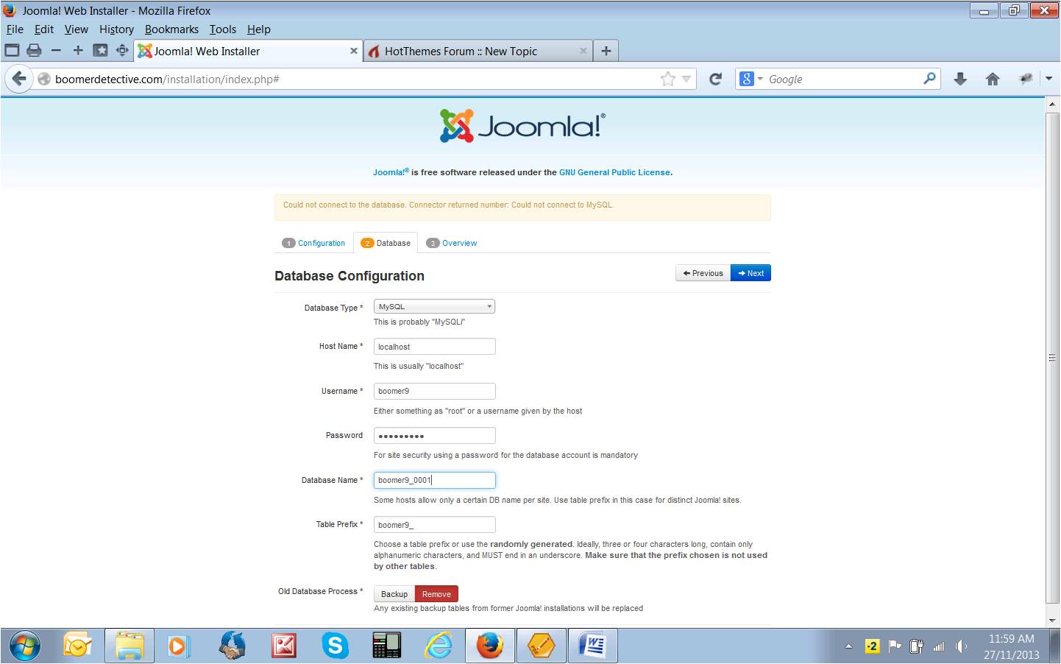Screen dimensions: 1061x664
Task: Go back with the browser back arrow
Action: coord(19,79)
